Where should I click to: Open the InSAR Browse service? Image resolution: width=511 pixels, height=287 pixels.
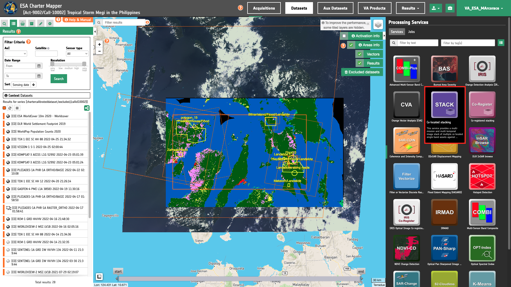482,141
